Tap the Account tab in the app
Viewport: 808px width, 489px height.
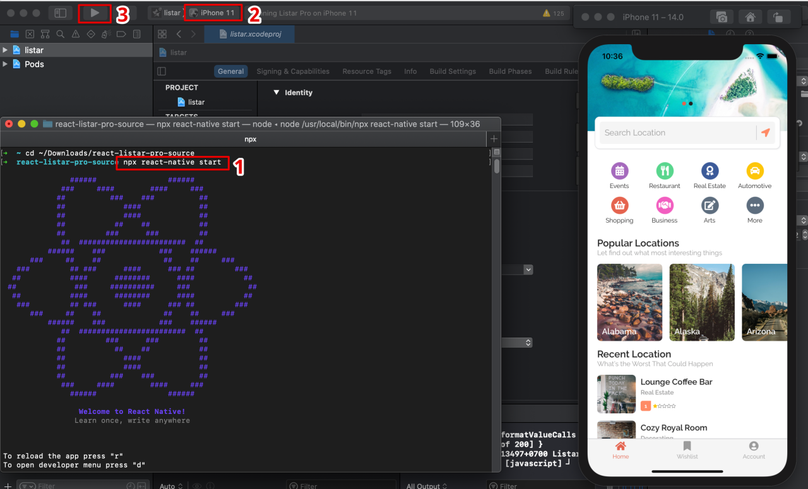pos(754,451)
